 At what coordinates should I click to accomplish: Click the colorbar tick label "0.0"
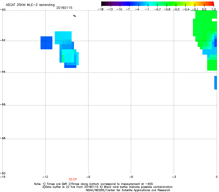(x=204, y=9)
